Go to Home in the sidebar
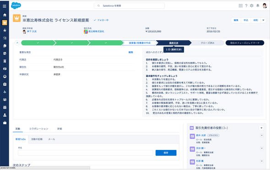The width and height of the screenshot is (270, 170). click(x=5, y=15)
